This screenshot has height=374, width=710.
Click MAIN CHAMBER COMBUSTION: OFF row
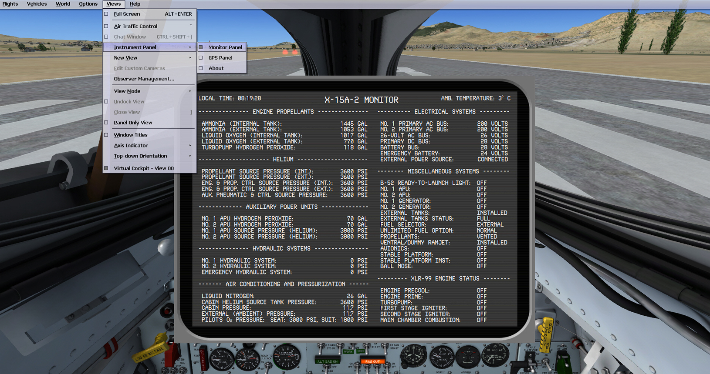coord(433,320)
